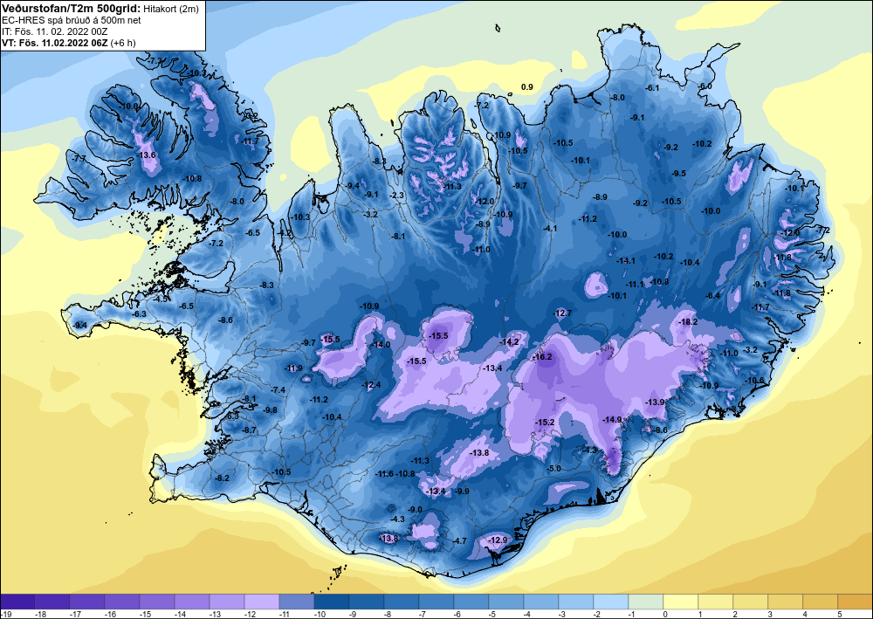Click the -8.7 temperature label

tap(250, 430)
